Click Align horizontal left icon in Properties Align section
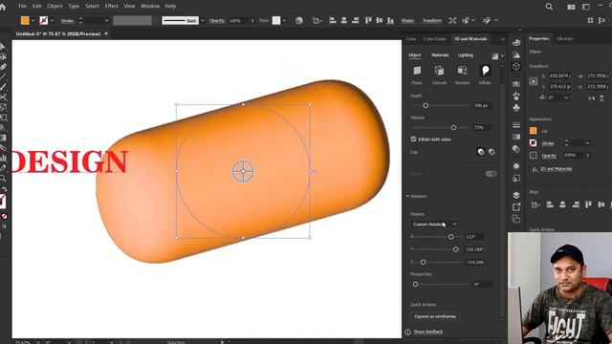 550,204
